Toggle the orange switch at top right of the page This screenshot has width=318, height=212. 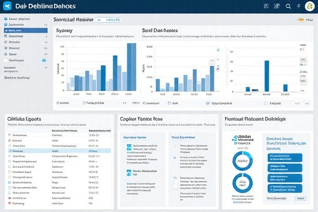(300, 20)
